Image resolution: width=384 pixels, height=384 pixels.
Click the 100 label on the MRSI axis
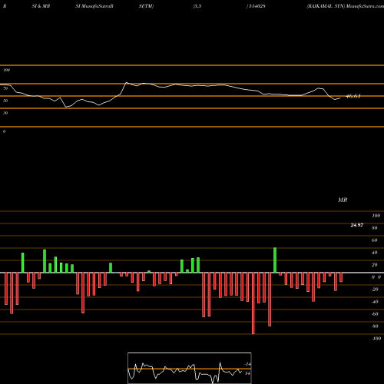[x=376, y=216]
